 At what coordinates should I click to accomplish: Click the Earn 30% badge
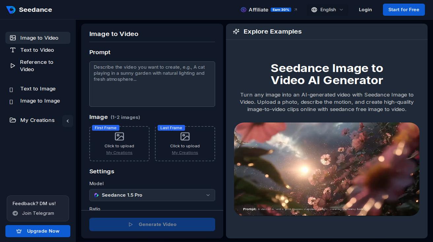point(281,10)
